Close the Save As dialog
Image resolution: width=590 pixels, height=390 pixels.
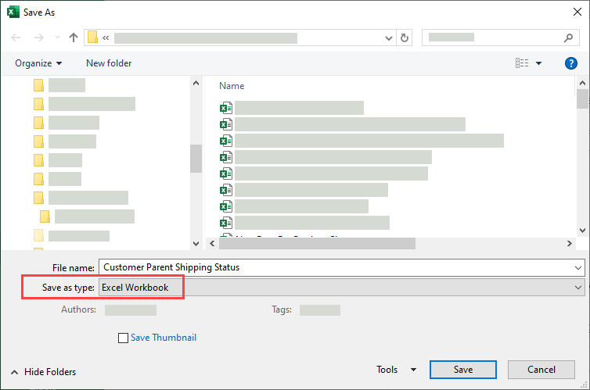tap(577, 12)
